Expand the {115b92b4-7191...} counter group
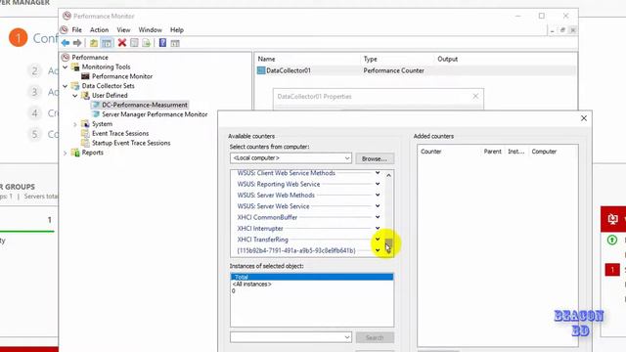 click(x=378, y=250)
